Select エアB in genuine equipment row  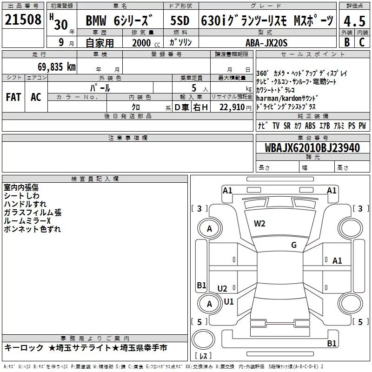(x=325, y=126)
